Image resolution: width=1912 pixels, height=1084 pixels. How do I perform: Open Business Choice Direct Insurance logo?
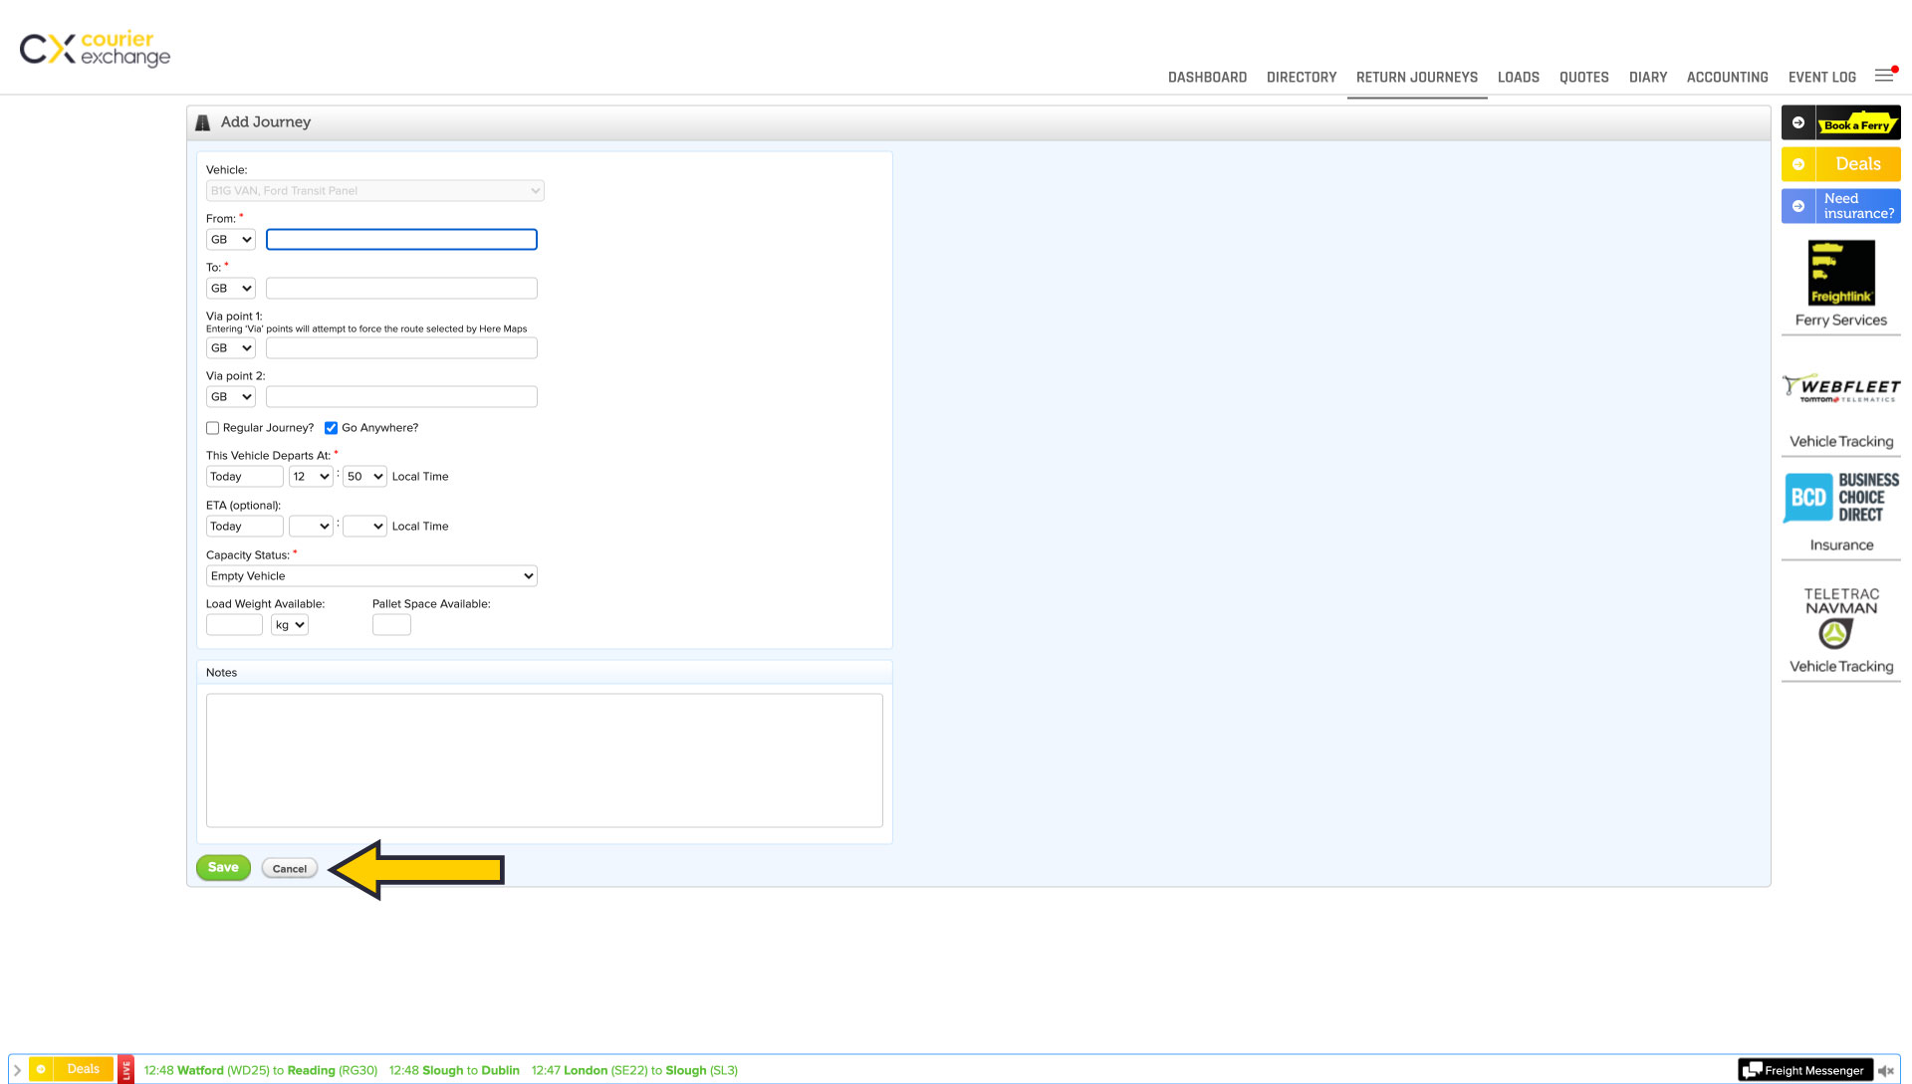pos(1840,498)
